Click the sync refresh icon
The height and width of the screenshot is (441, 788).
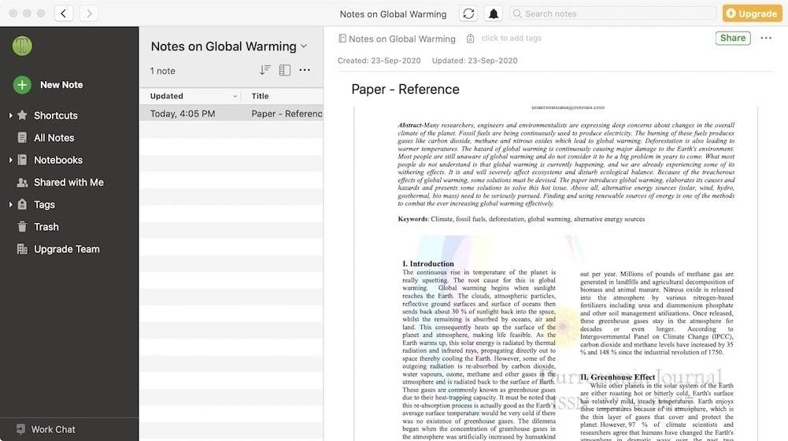pos(469,13)
